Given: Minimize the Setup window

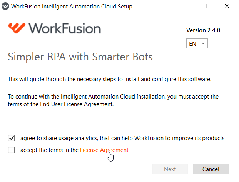Looking at the screenshot, I should [182, 6].
